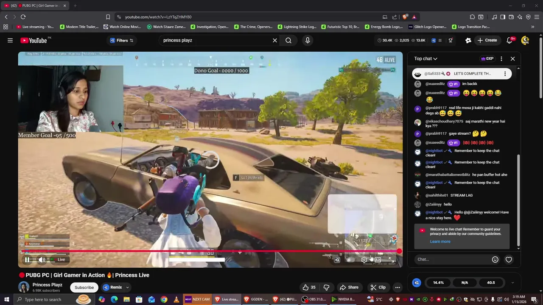The width and height of the screenshot is (543, 305).
Task: Open the notifications bell
Action: [510, 41]
